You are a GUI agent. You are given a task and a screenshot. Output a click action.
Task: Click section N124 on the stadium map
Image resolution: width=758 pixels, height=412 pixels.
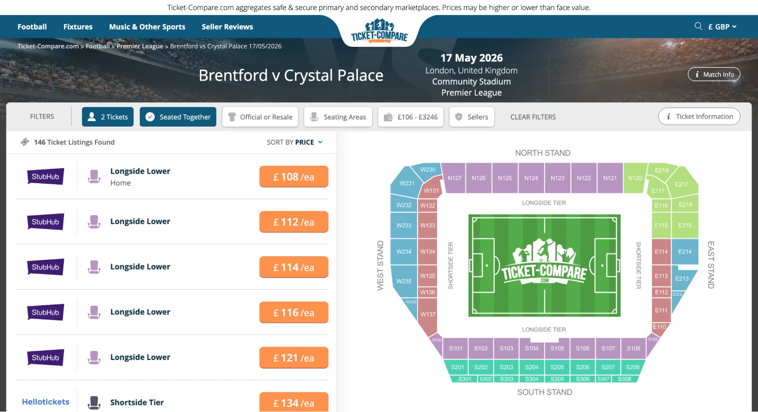[531, 178]
